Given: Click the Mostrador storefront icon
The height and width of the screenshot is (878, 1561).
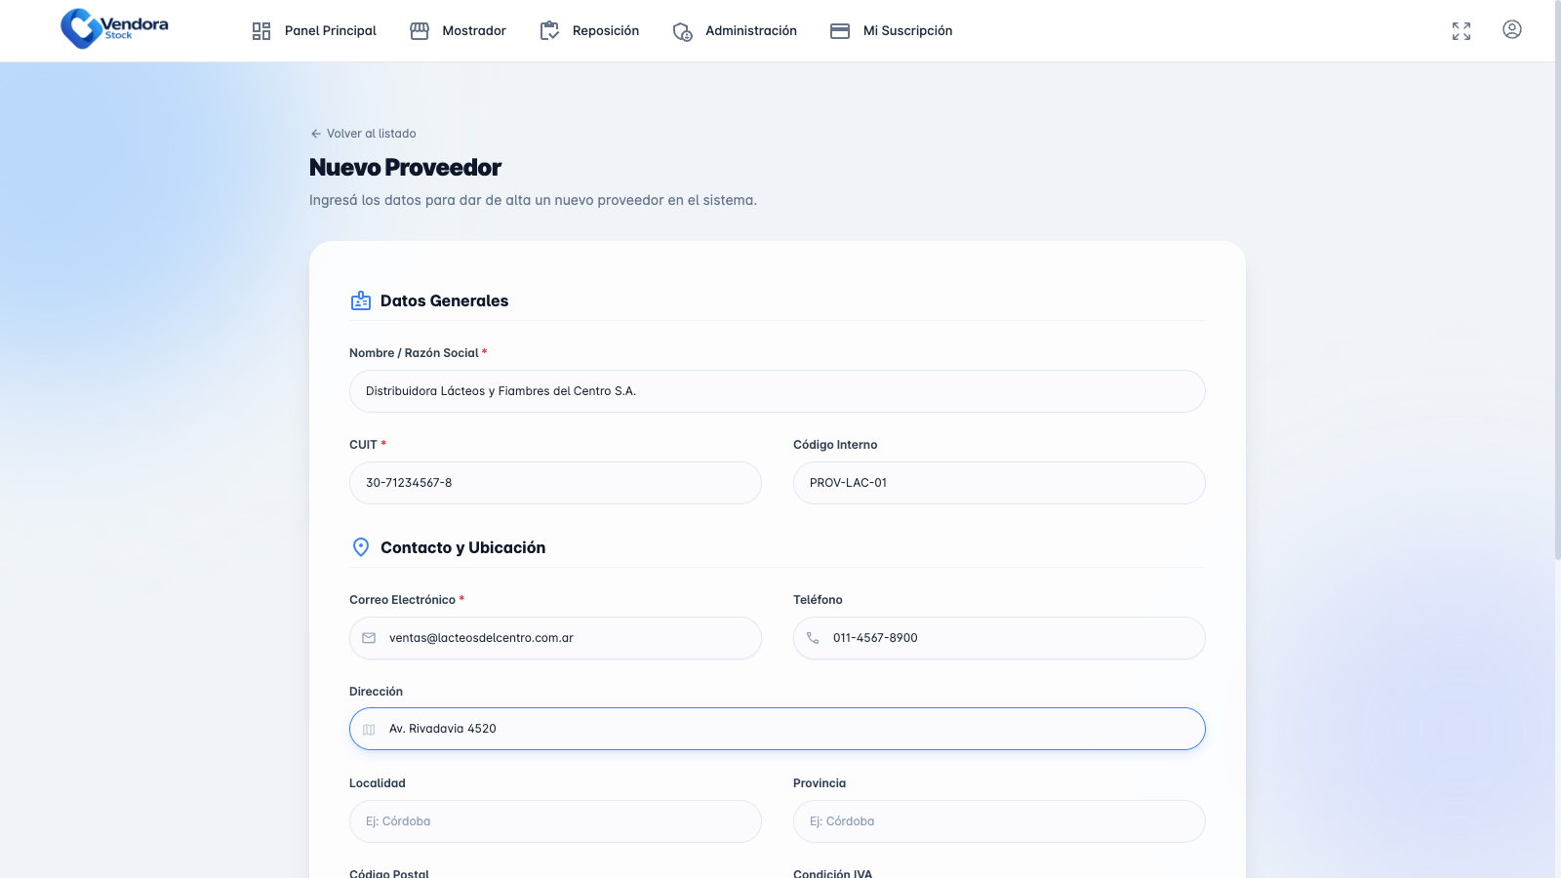Looking at the screenshot, I should pyautogui.click(x=420, y=31).
